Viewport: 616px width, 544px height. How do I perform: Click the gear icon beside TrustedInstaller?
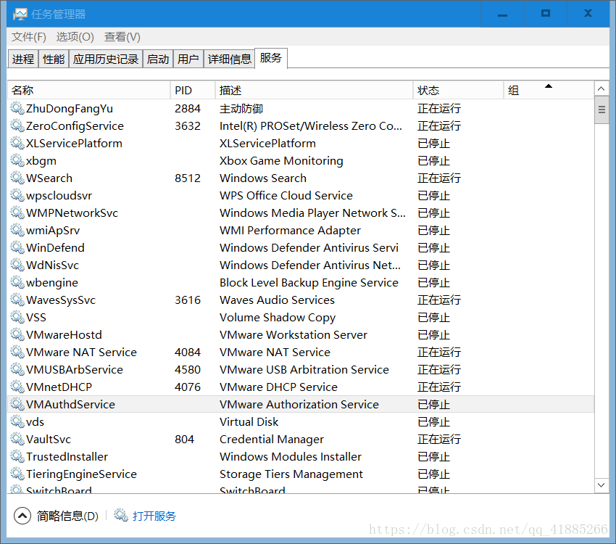17,456
